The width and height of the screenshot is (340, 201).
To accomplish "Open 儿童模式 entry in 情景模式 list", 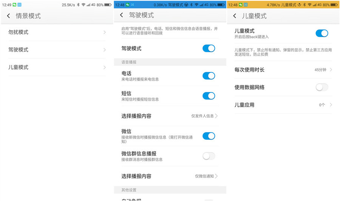I will (x=57, y=67).
